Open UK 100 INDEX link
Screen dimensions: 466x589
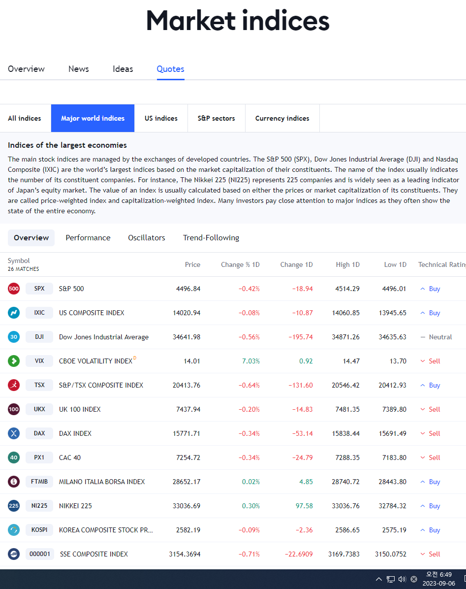click(80, 409)
